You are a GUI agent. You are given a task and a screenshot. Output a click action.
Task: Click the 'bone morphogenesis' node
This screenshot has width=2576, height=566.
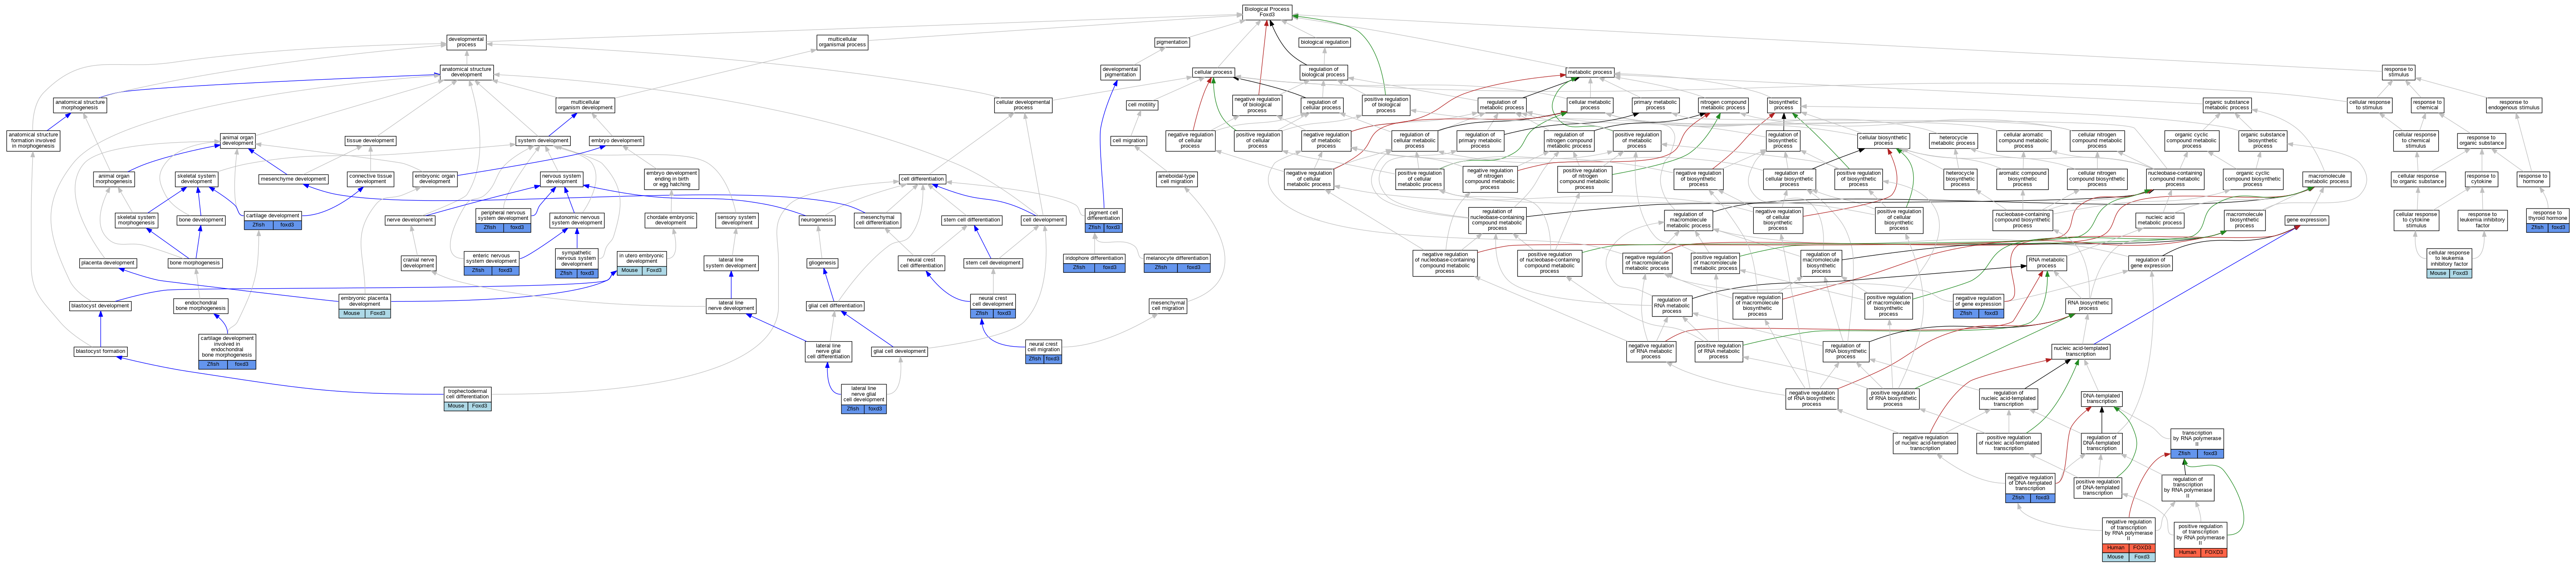[x=195, y=263]
